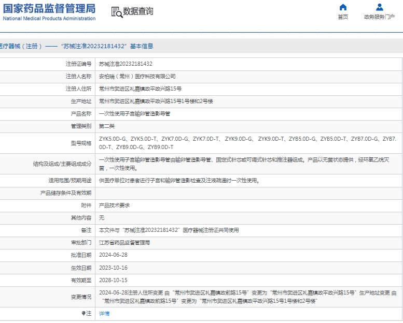Click the 型号规格 row label
Image resolution: width=403 pixels, height=323 pixels.
tap(81, 143)
